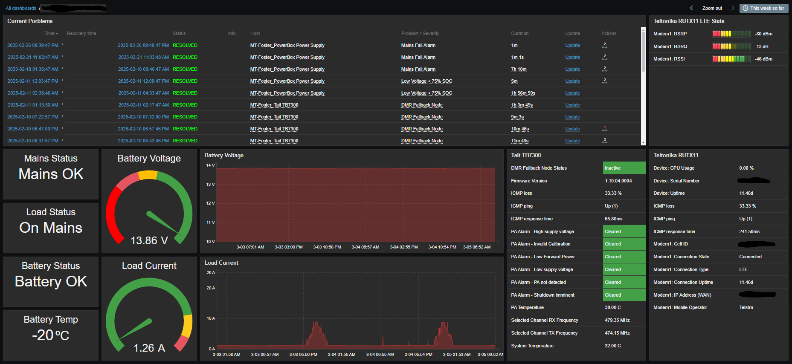Open the 2025-02-11 01:13:58 AM problem time link

point(33,105)
